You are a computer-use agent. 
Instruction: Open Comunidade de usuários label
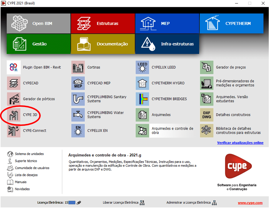click(x=32, y=168)
